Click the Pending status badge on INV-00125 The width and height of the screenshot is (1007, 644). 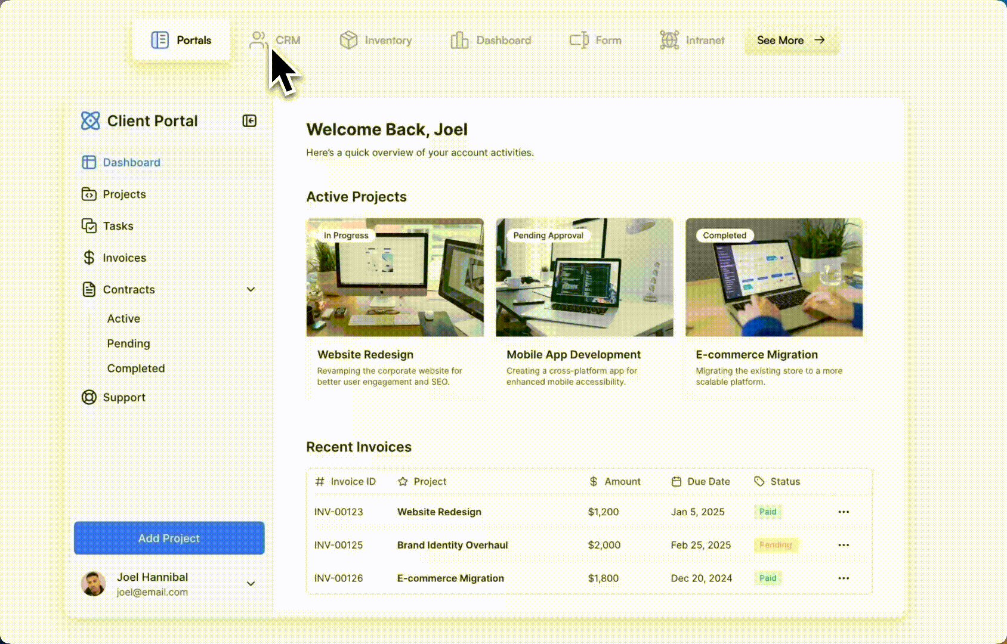[x=776, y=544]
